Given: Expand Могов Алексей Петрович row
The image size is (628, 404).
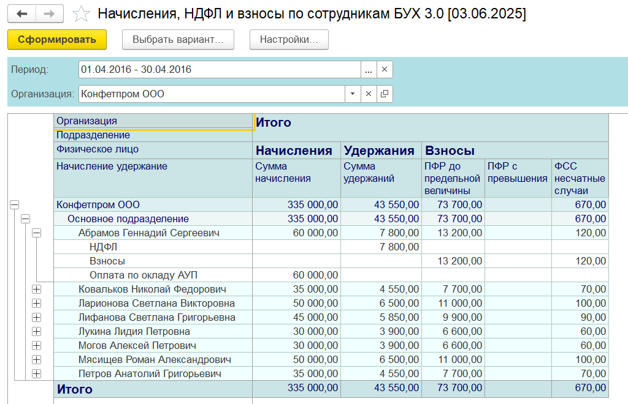Looking at the screenshot, I should tap(36, 345).
